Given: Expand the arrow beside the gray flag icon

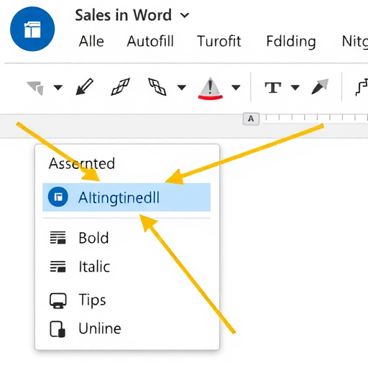Looking at the screenshot, I should 58,88.
